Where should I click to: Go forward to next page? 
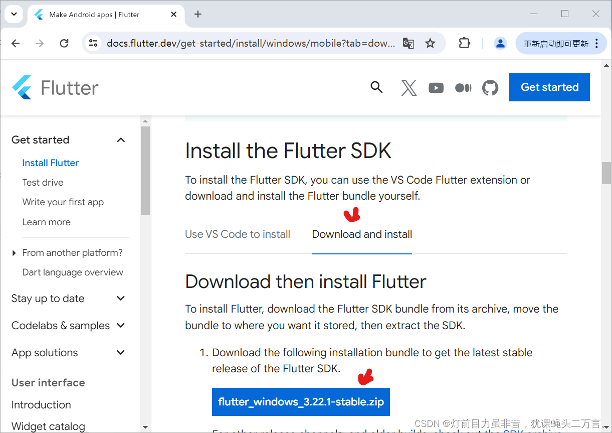click(x=40, y=44)
